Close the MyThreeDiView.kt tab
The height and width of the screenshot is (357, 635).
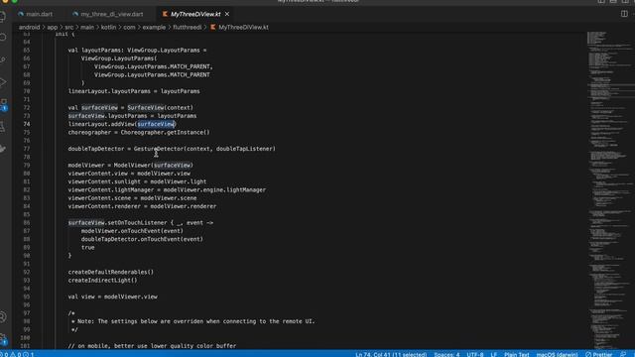(x=227, y=14)
